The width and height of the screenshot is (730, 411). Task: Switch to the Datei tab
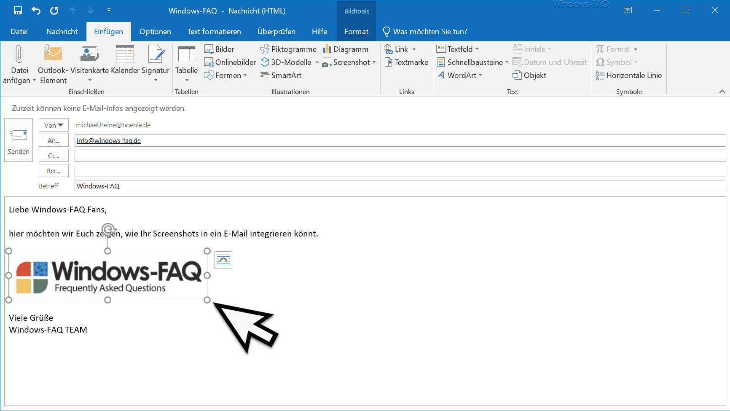tap(19, 32)
